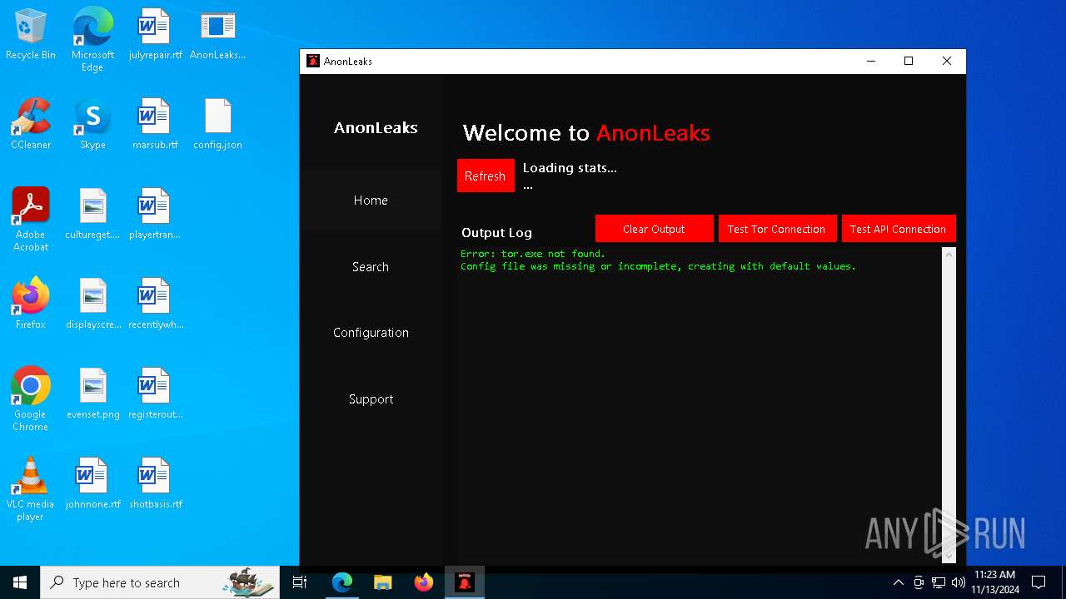Screen dimensions: 1066x599
Task: Open the Recycle Bin desktop icon
Action: click(31, 33)
